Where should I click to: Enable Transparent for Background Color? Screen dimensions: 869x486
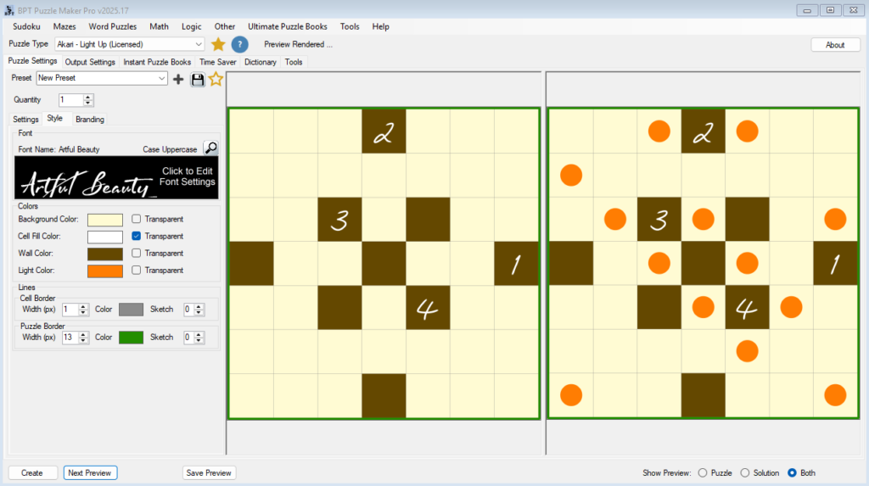(x=137, y=219)
